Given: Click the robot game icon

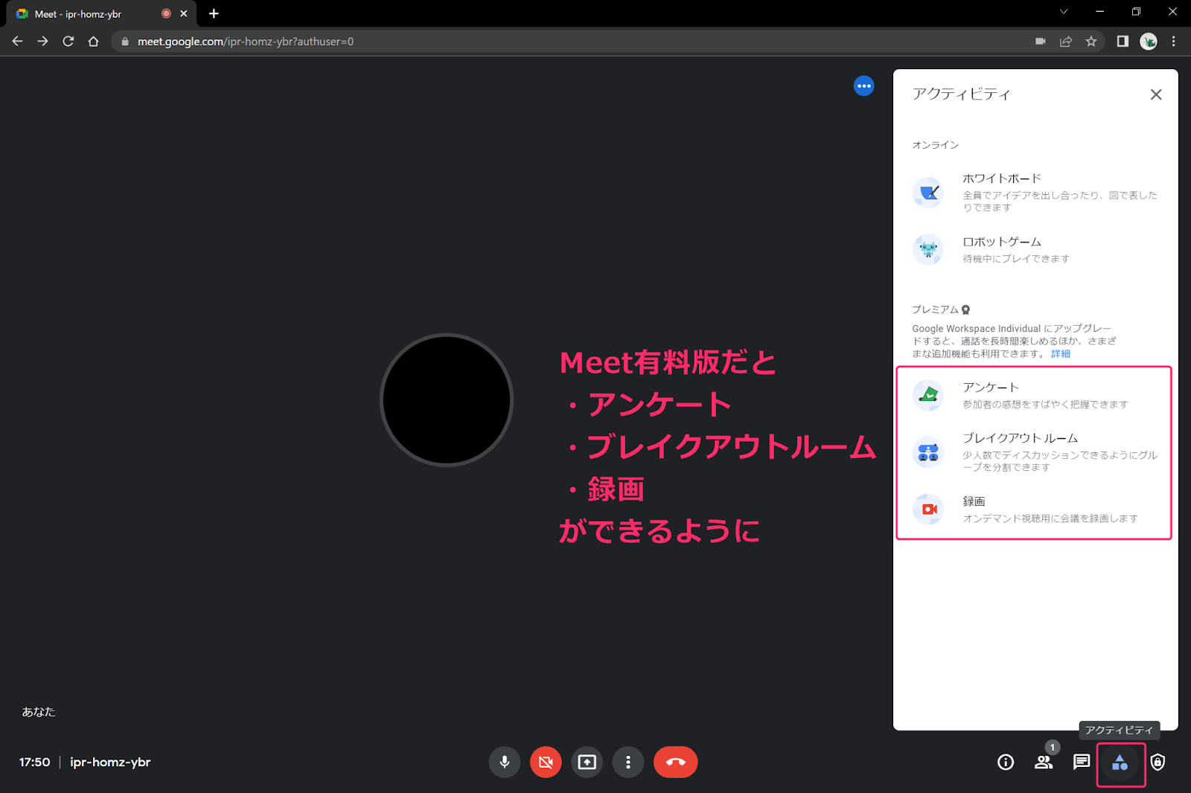Looking at the screenshot, I should (x=928, y=249).
